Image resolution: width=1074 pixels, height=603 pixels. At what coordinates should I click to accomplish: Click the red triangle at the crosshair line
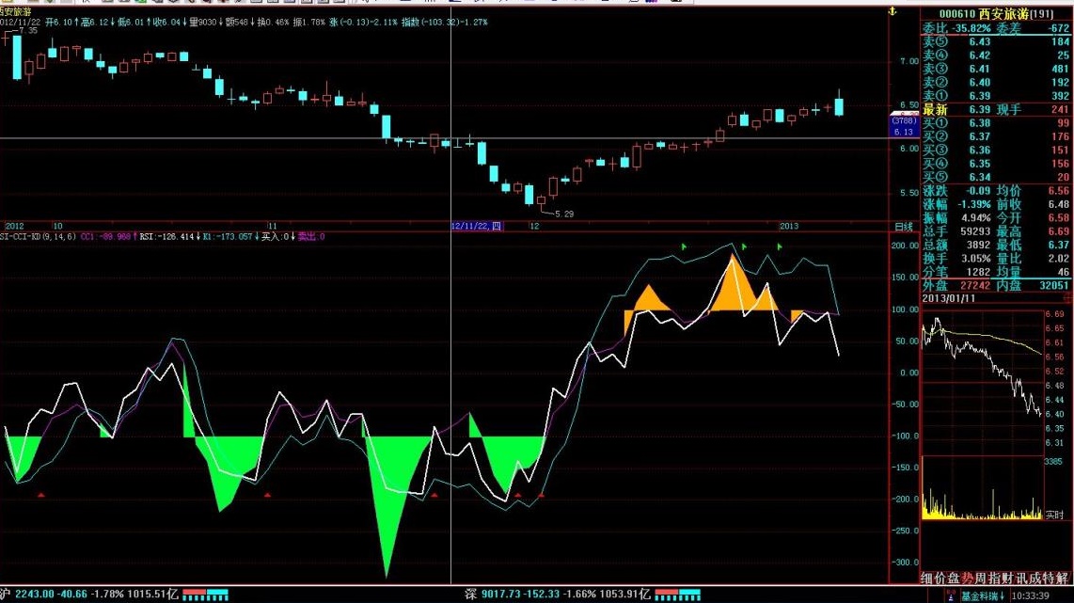pyautogui.click(x=434, y=494)
